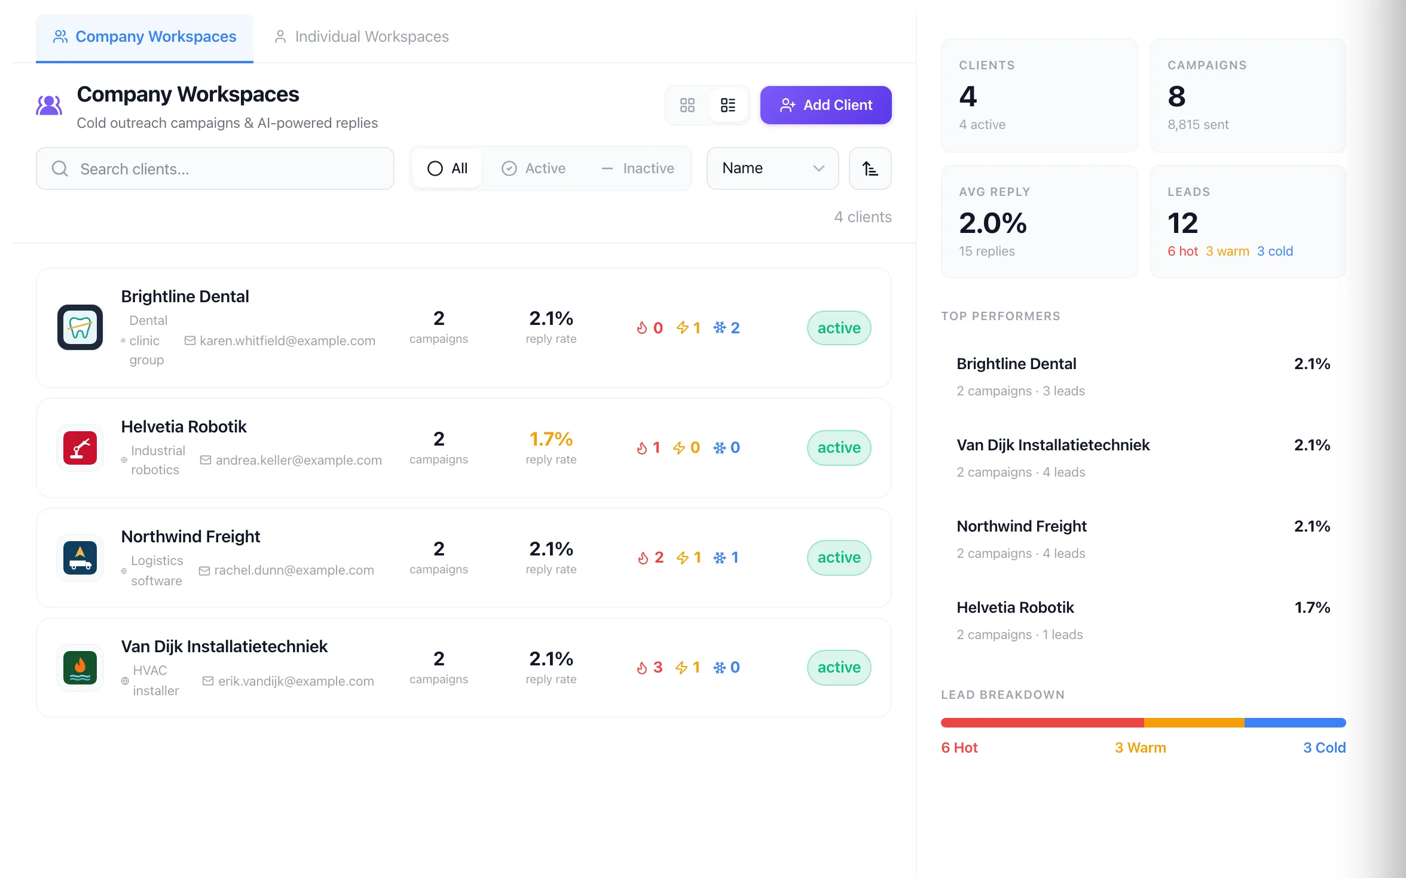Click active badge for Northwind Freight
Viewport: 1406px width, 878px height.
[839, 558]
